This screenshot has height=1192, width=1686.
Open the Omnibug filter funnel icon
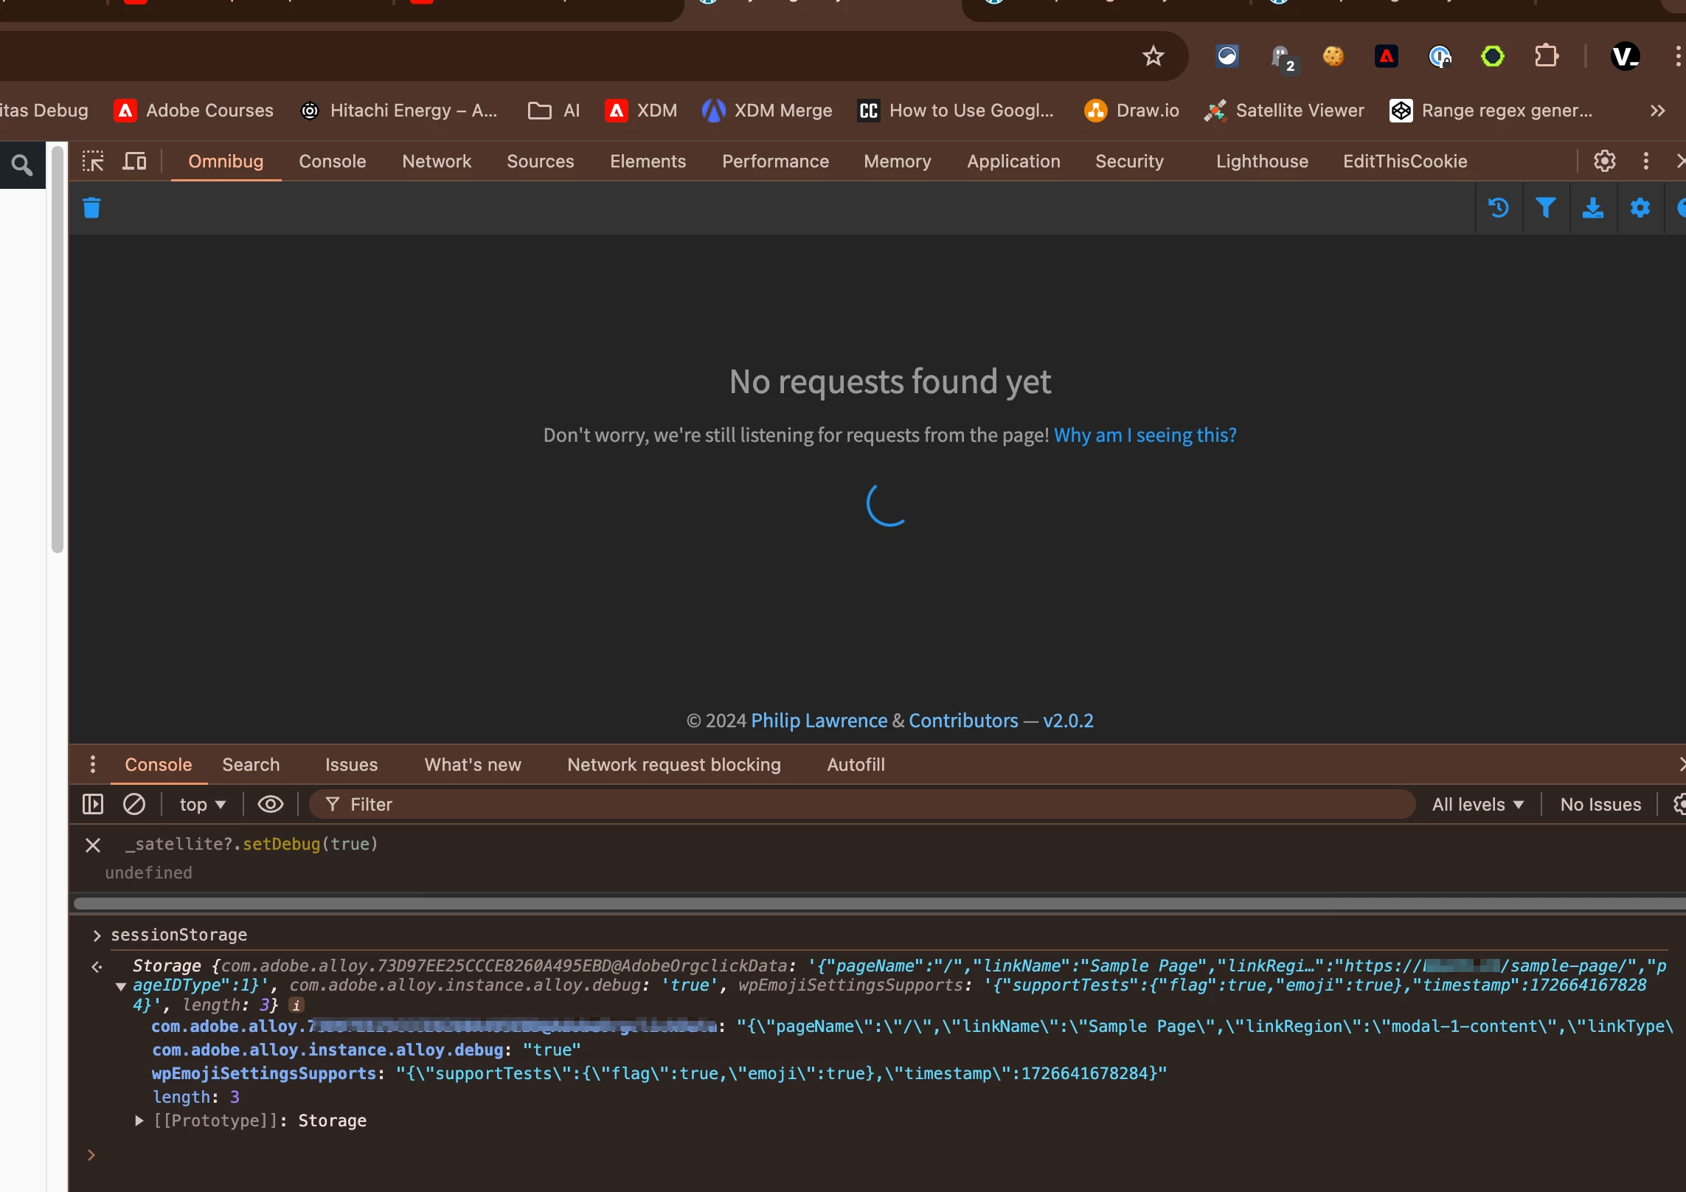click(1545, 208)
